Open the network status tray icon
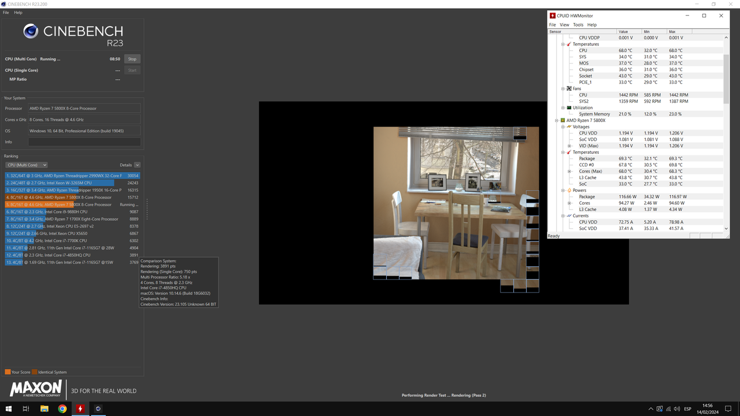 [x=668, y=409]
